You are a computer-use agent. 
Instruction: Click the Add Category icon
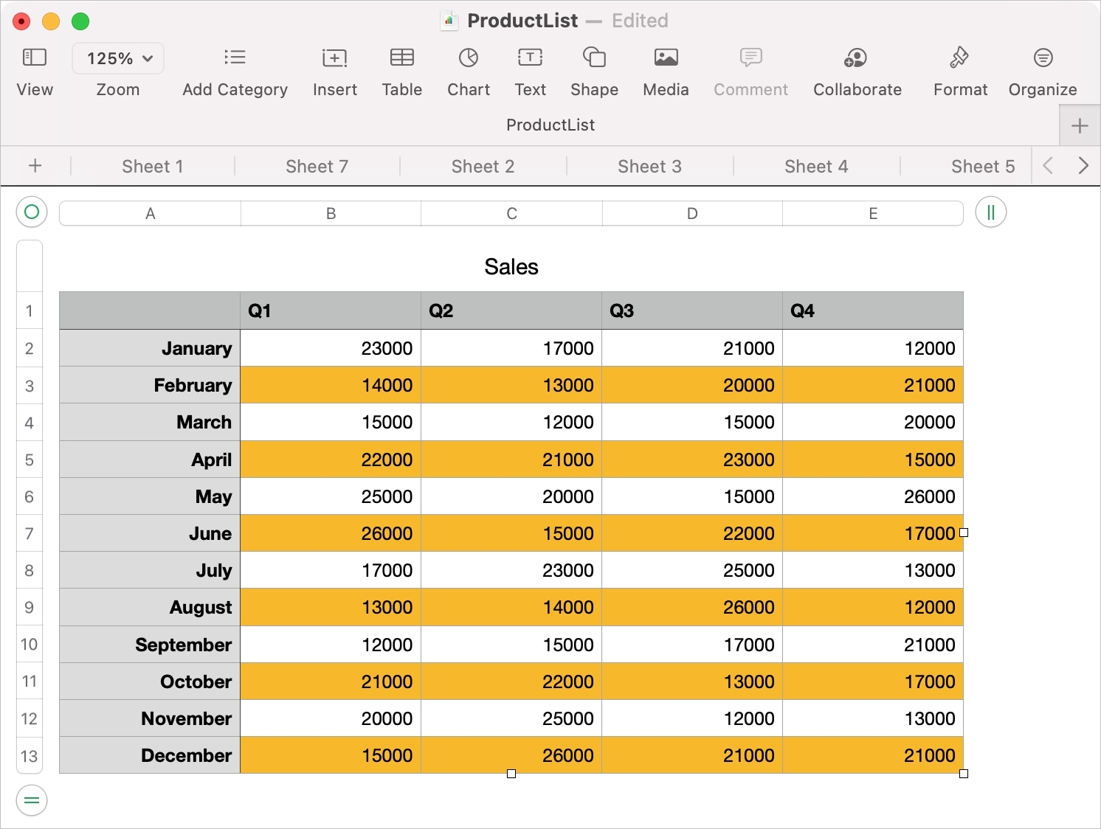pos(235,58)
